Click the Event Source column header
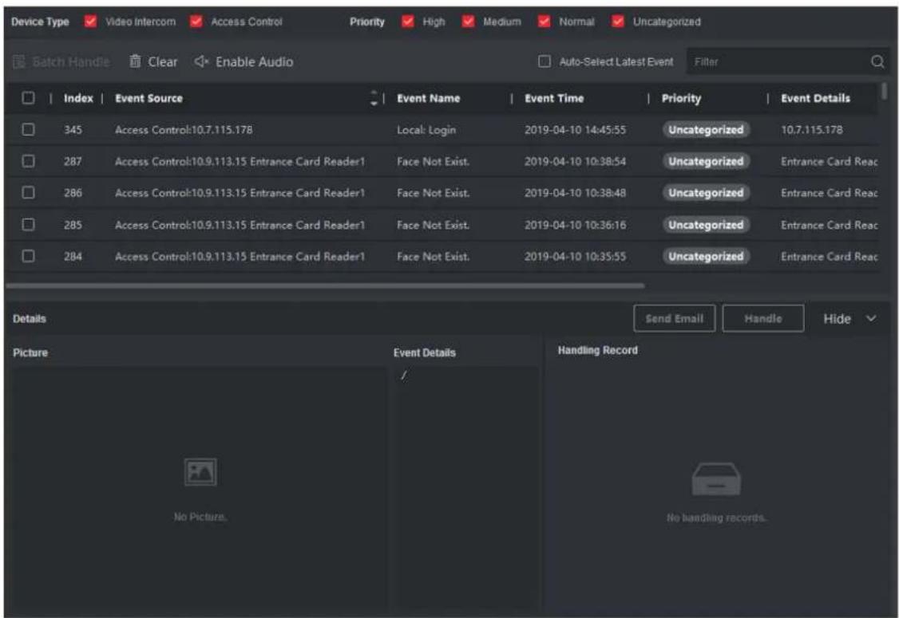This screenshot has width=899, height=618. (149, 99)
